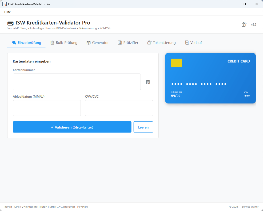Click the dice icon on the Prüfziffer tab
Viewport: 263px width, 211px height.
(119, 43)
